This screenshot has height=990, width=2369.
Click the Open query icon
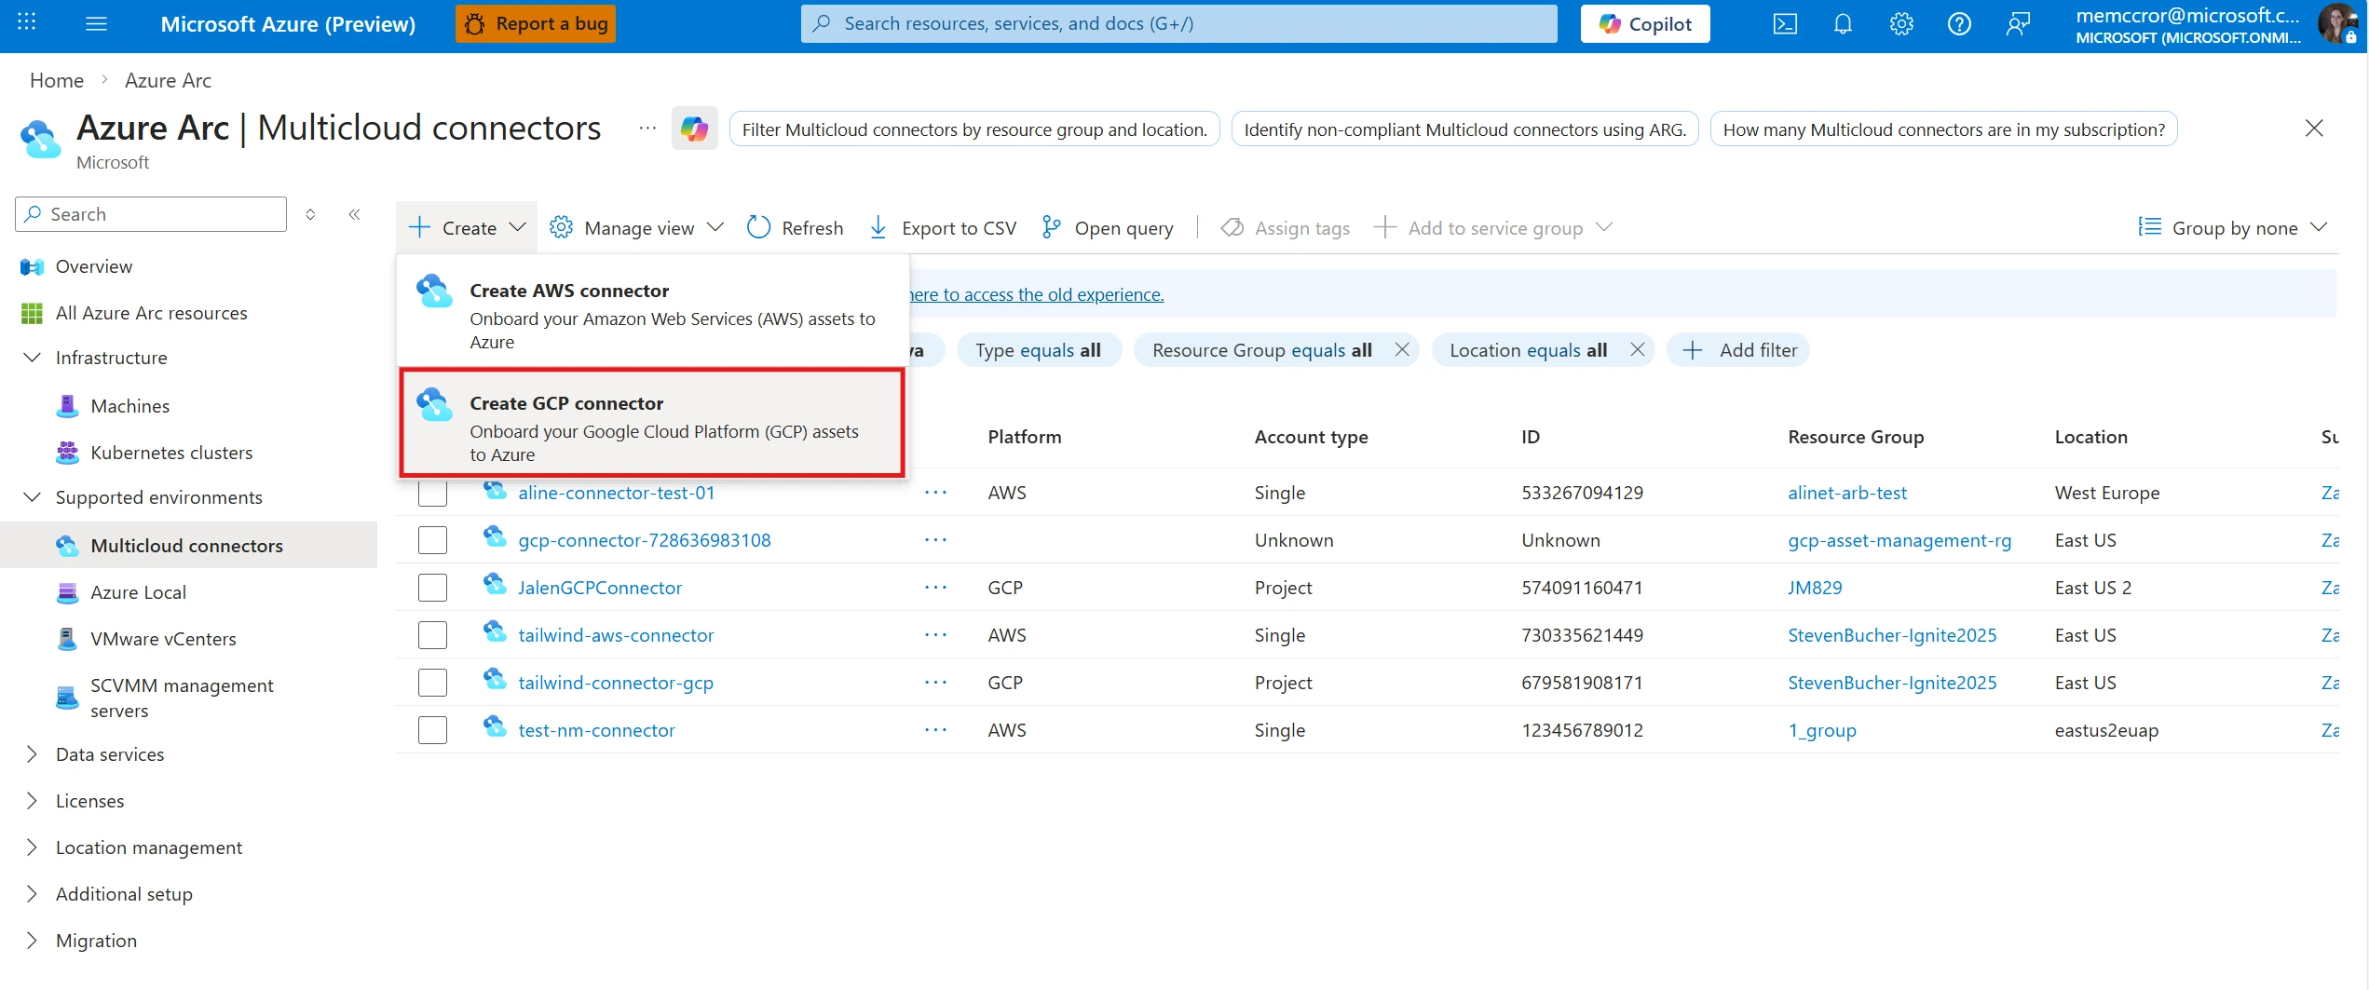coord(1051,226)
